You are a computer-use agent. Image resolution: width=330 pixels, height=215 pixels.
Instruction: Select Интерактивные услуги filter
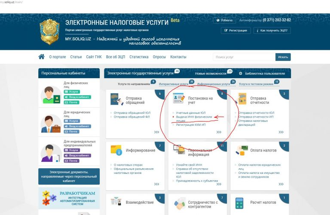174,84
